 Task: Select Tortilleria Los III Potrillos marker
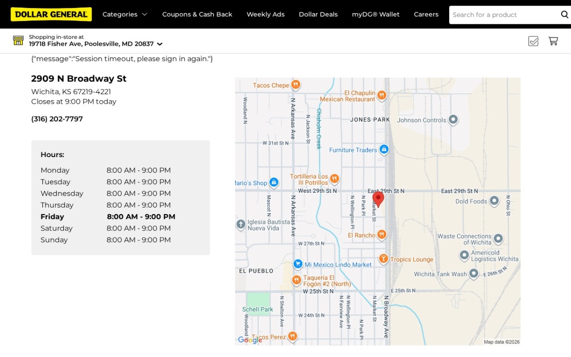(335, 179)
